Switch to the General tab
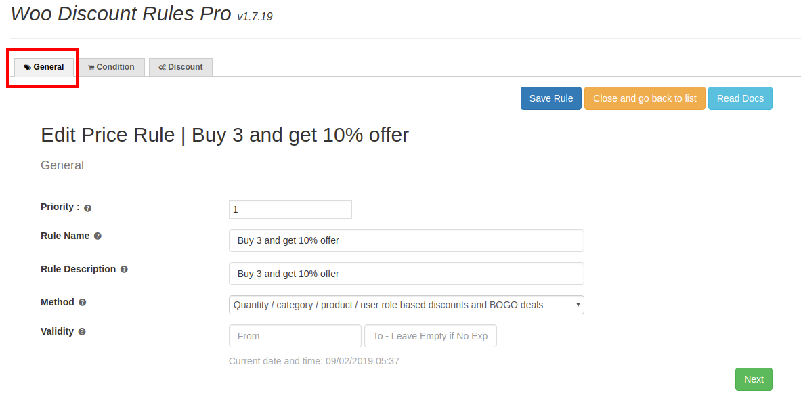The height and width of the screenshot is (401, 801). tap(45, 67)
